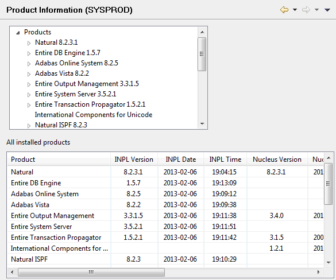Select the International Components for ... table row
This screenshot has height=280, width=336.
(x=165, y=248)
